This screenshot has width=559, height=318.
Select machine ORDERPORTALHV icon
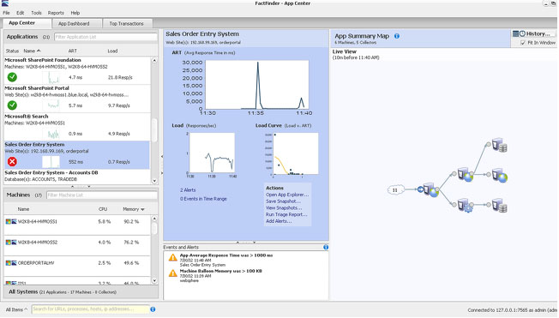tap(11, 263)
